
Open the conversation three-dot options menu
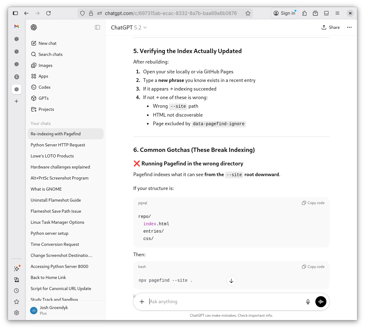click(x=349, y=27)
